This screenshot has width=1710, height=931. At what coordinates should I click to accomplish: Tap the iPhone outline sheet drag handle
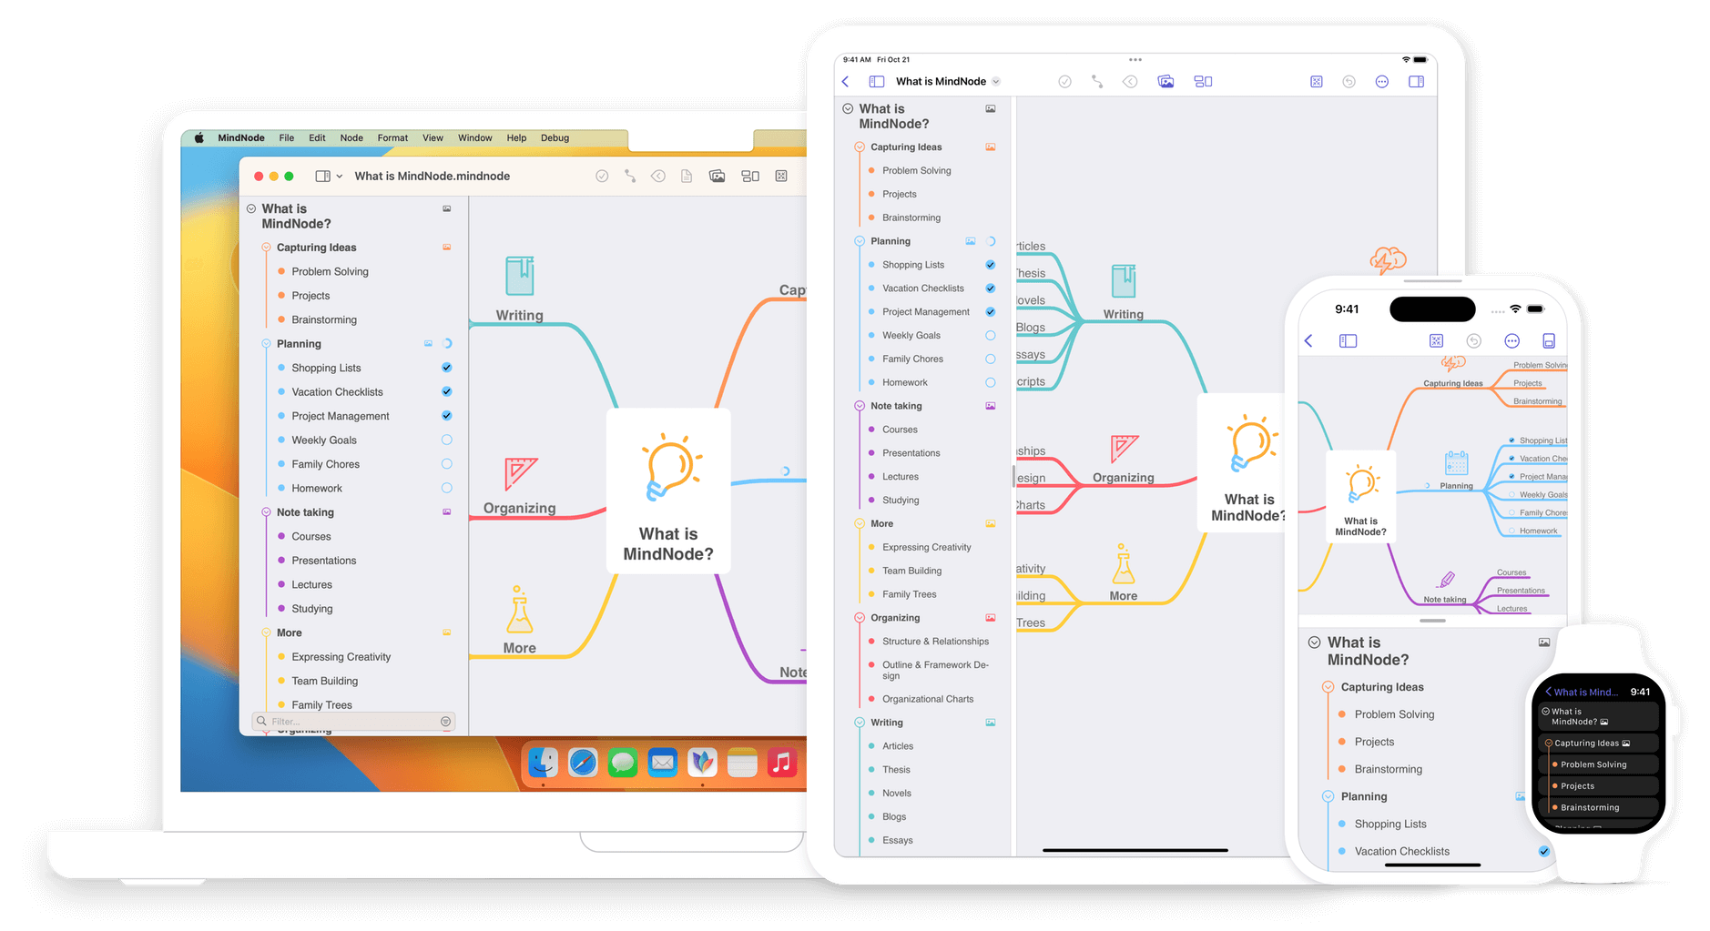click(1432, 621)
